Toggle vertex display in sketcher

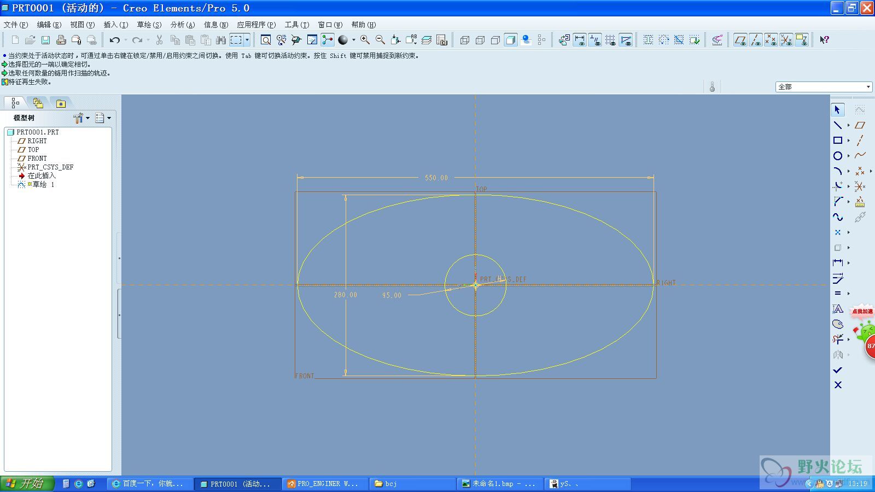(x=626, y=40)
